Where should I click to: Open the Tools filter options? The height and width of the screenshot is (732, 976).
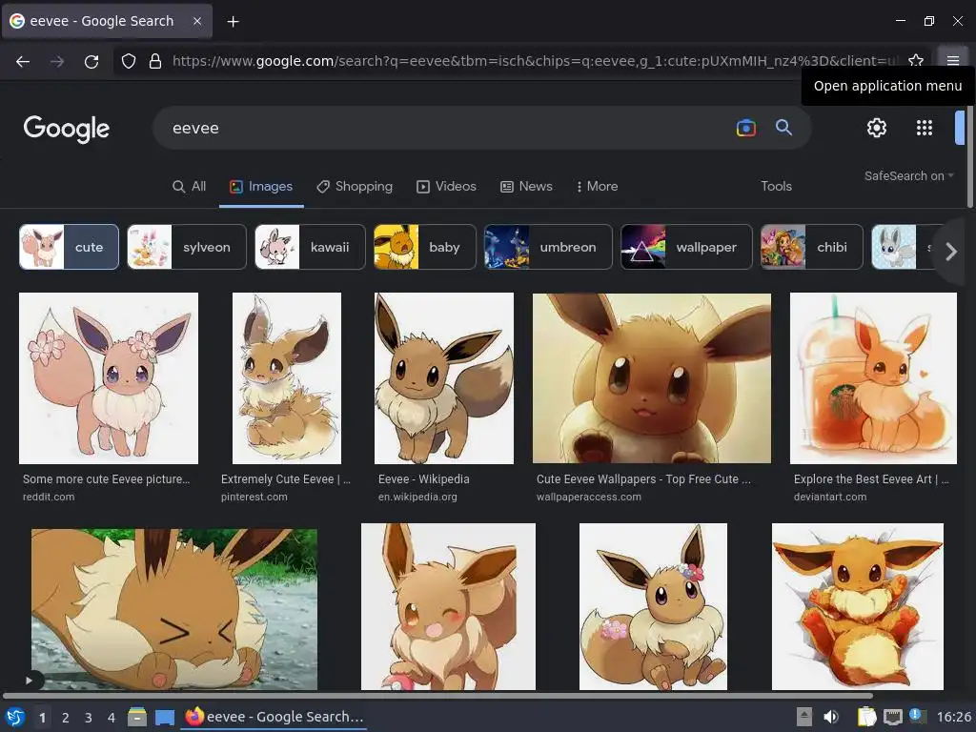click(x=776, y=186)
